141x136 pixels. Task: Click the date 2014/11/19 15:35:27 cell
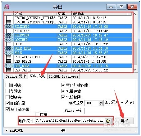(x=90, y=53)
